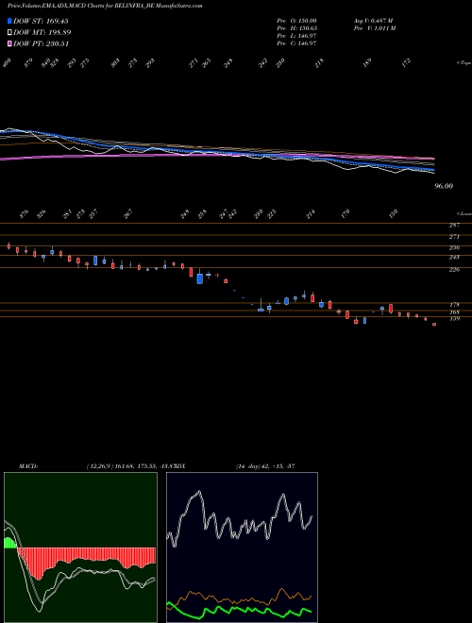Click the 96.00 price label
472x623 pixels.
444,186
